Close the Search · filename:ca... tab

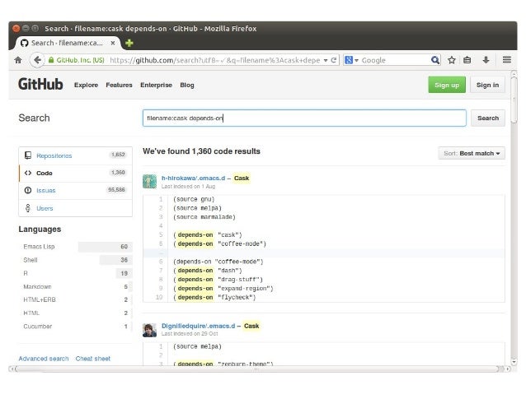pos(113,43)
